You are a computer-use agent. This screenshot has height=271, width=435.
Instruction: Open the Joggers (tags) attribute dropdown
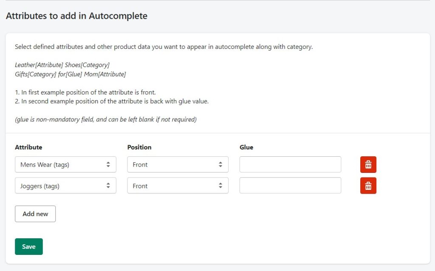point(65,186)
